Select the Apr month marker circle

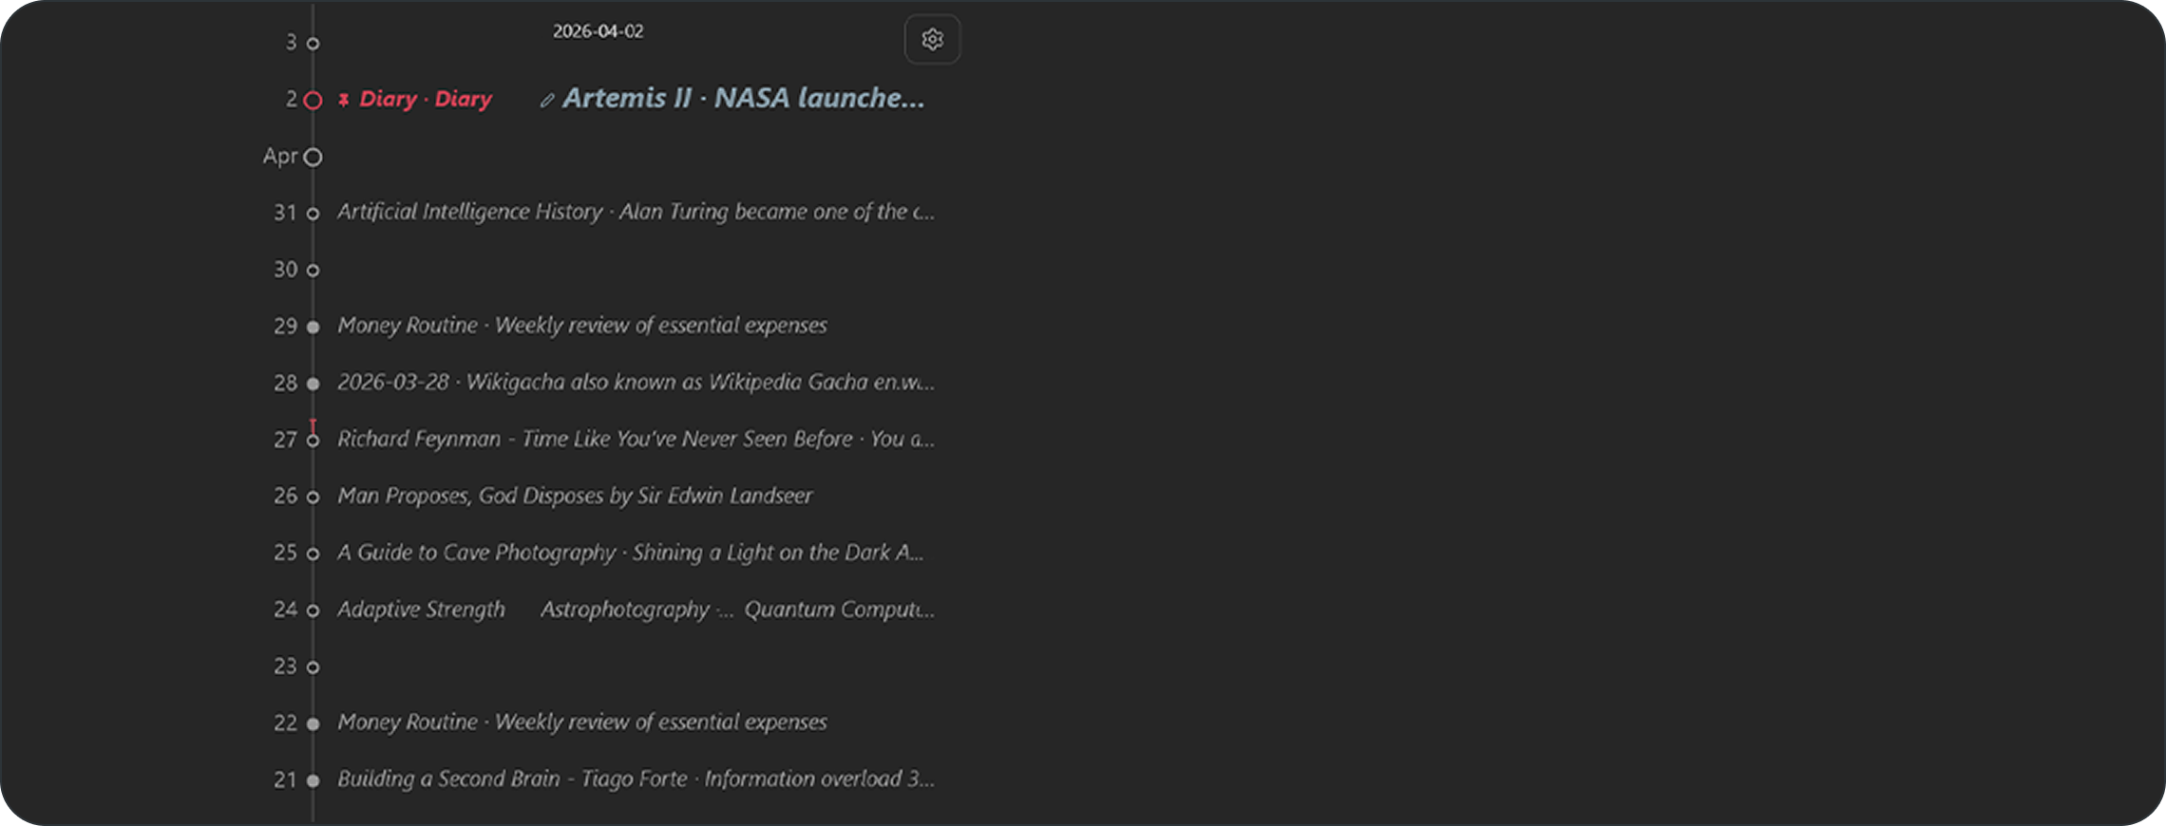tap(313, 158)
